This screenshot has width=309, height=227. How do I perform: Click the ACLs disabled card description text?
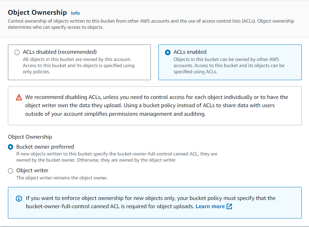click(78, 65)
